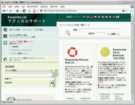135x105 pixels.
Task: Open the Settings menu
Action: pyautogui.click(x=44, y=7)
